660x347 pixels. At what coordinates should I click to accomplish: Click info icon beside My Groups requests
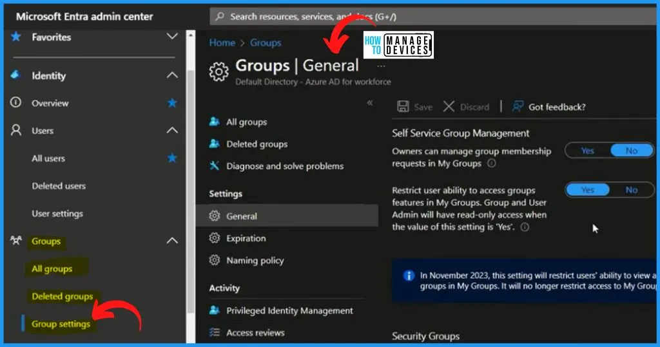(492, 163)
